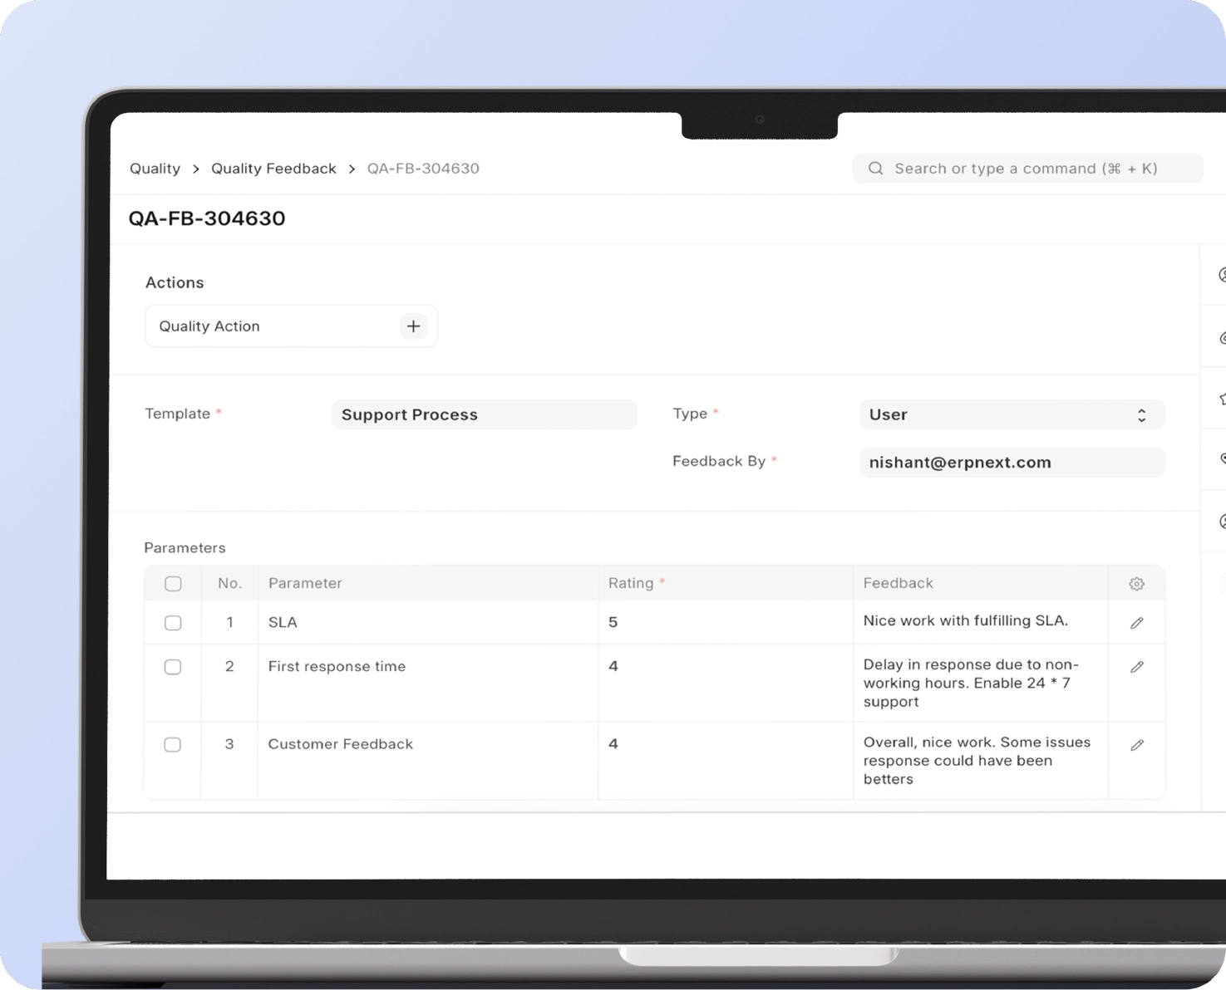This screenshot has height=990, width=1226.
Task: Go to Quality in the breadcrumb
Action: coord(155,169)
